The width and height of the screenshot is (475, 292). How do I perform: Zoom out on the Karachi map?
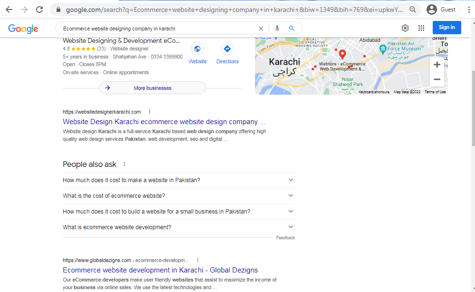(x=437, y=79)
